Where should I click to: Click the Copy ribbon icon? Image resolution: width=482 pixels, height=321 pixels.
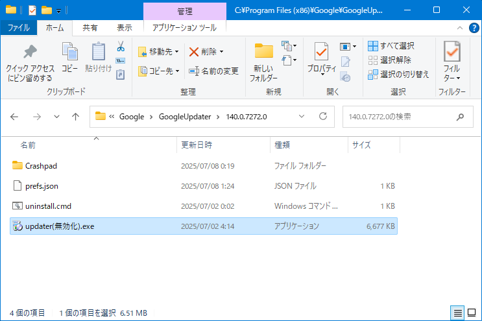click(70, 51)
